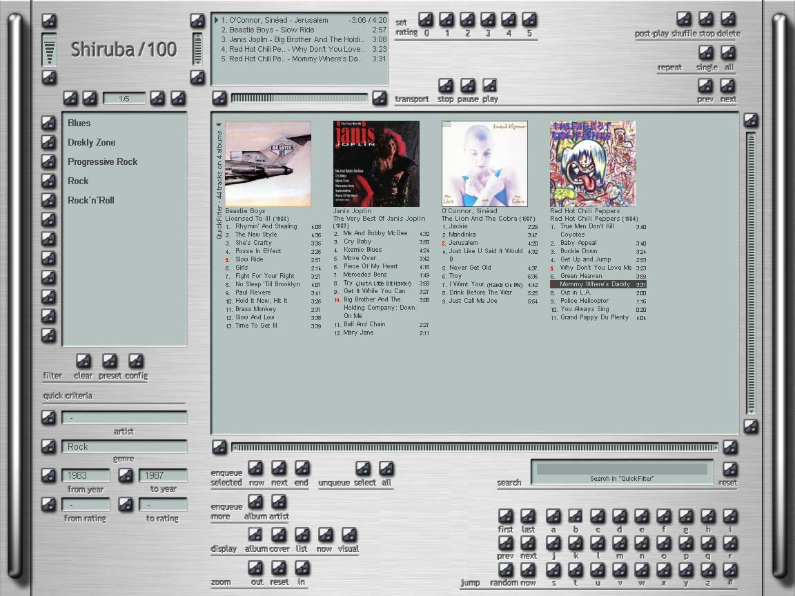Open the genre criteria selector button
795x596 pixels.
tap(48, 446)
